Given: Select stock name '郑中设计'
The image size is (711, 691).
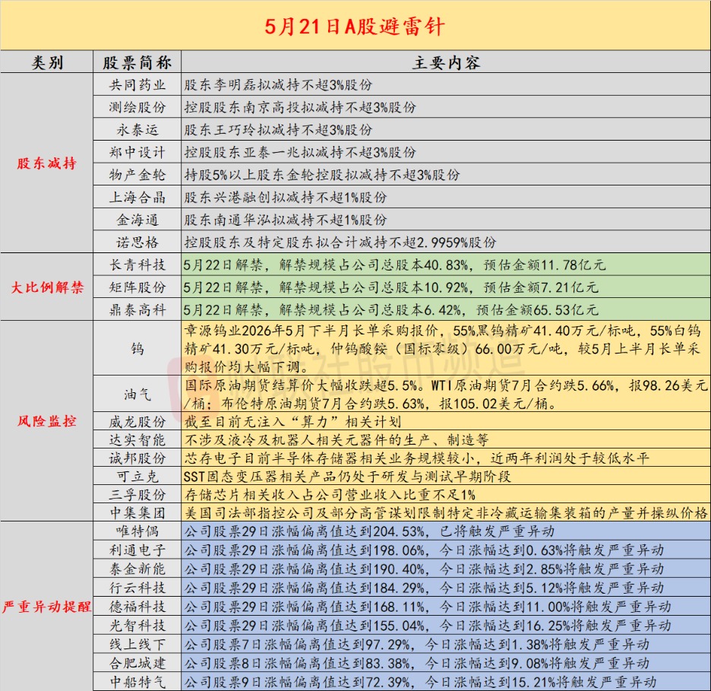Looking at the screenshot, I should click(137, 152).
